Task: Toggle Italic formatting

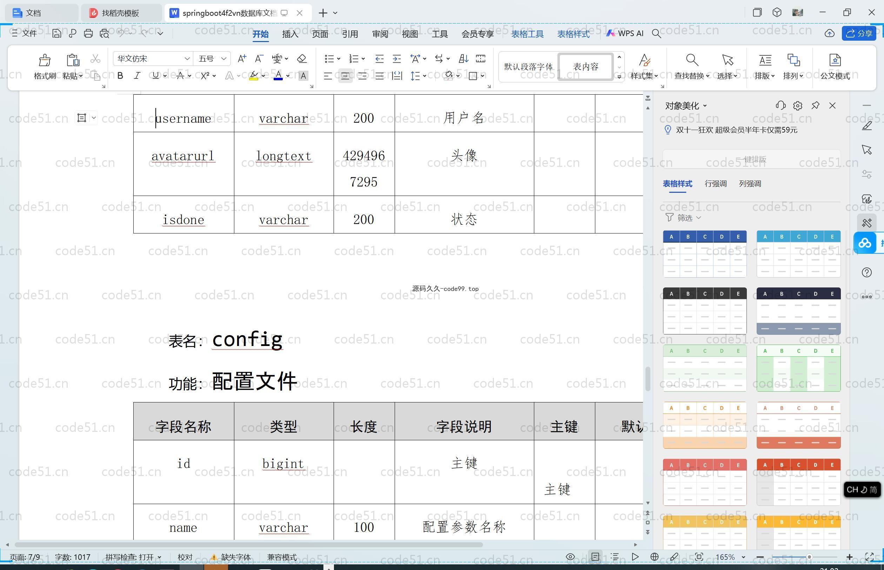Action: pos(137,76)
